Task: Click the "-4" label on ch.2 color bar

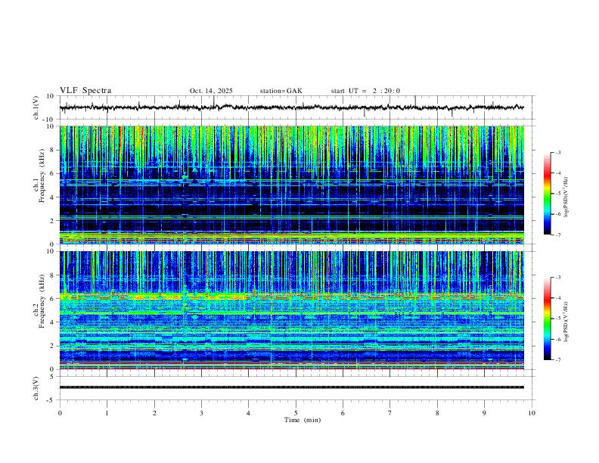Action: pos(558,298)
